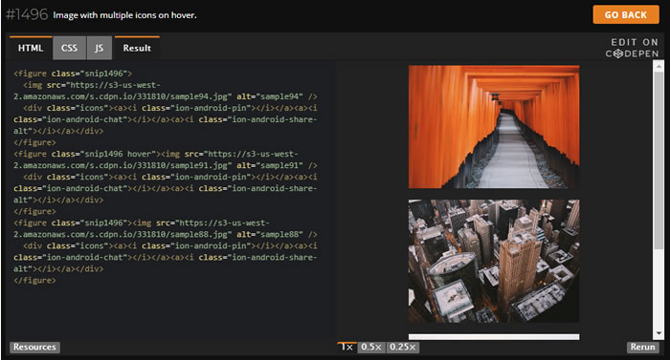Click the GO BACK button
The height and width of the screenshot is (360, 670).
click(x=626, y=15)
